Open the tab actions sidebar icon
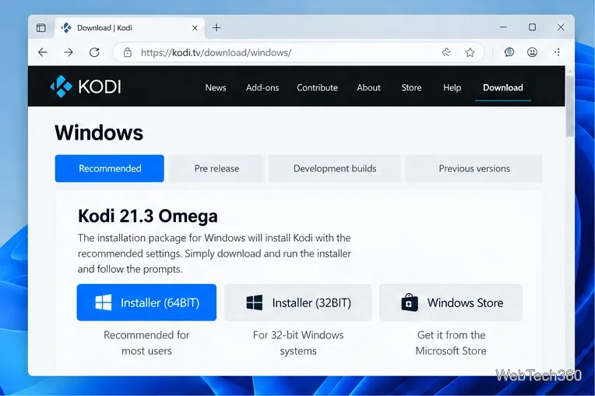Screen dimensions: 595x396 [x=41, y=28]
